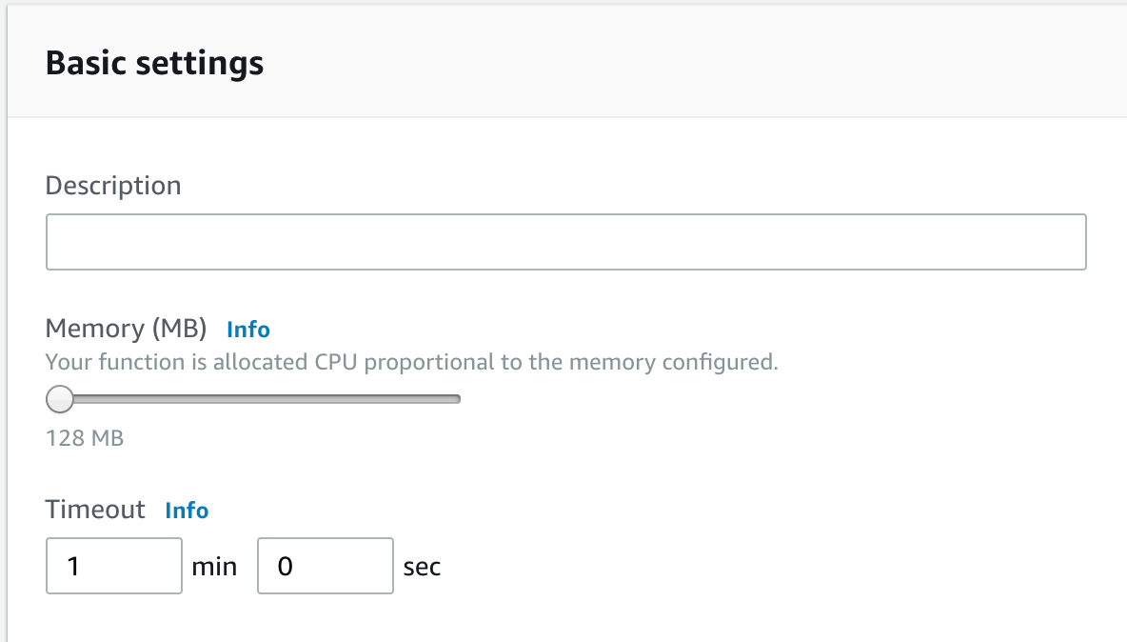Click the min unit label
This screenshot has width=1127, height=642.
[x=214, y=567]
